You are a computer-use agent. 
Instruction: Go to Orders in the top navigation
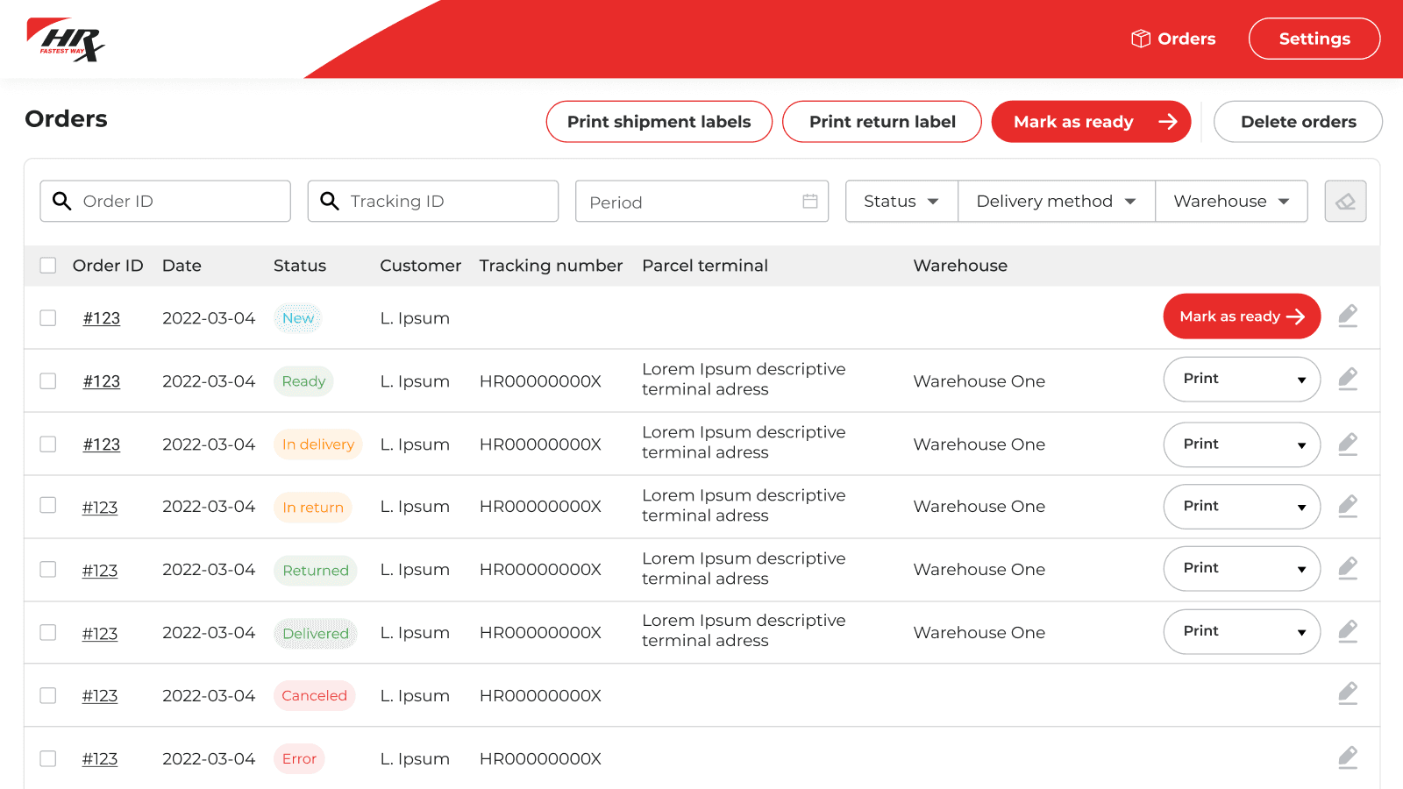[x=1173, y=39]
